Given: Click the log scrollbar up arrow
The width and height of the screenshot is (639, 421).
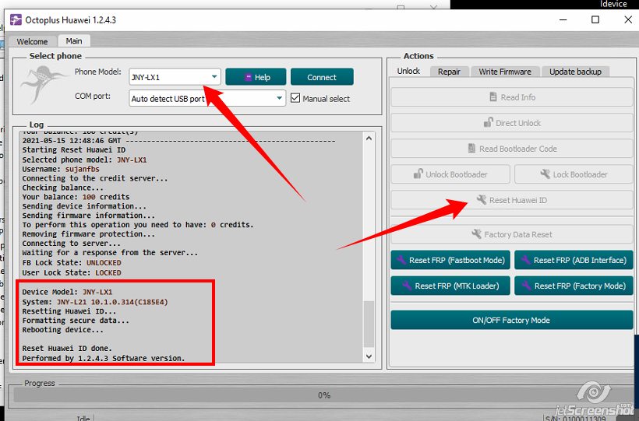Looking at the screenshot, I should (x=369, y=138).
